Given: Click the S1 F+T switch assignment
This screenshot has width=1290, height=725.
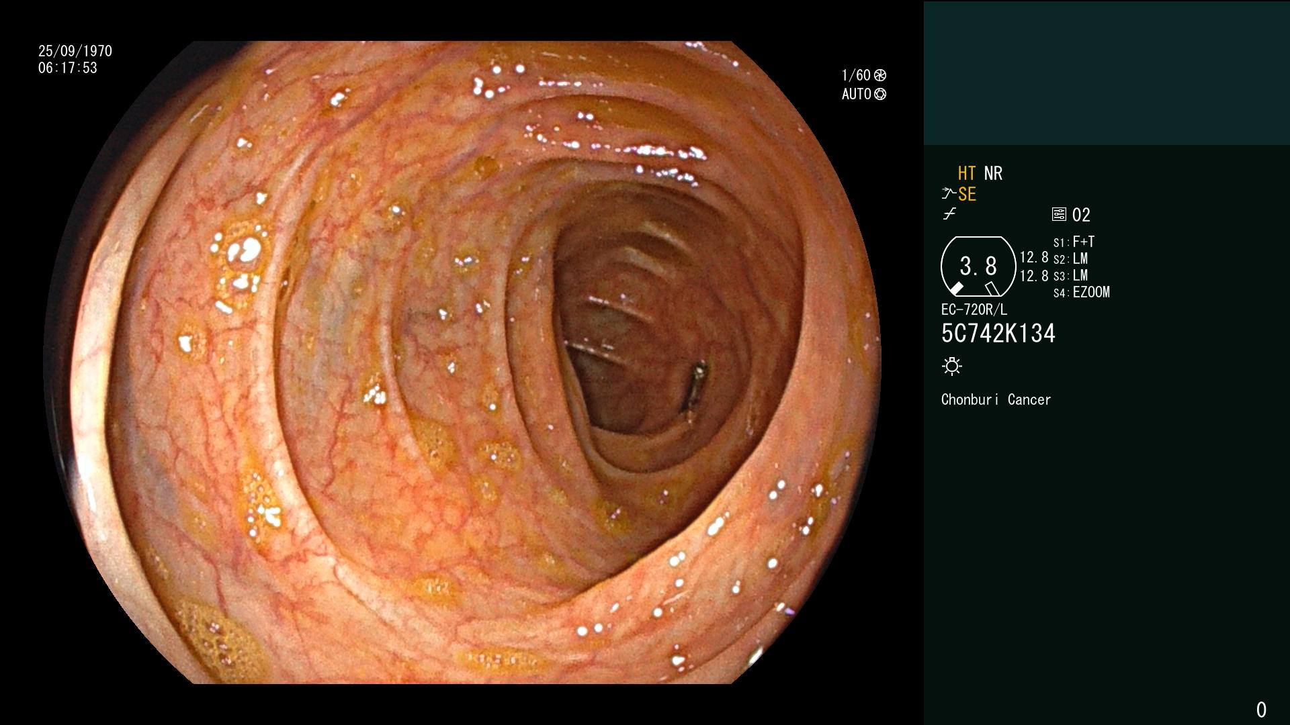Looking at the screenshot, I should tap(1074, 242).
